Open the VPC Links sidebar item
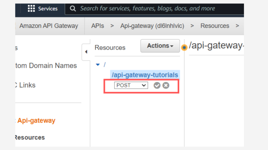 25,85
